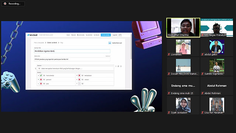This screenshot has height=133, width=236.
Task: Click the image icon beside answer kedudukan
Action: click(x=83, y=75)
